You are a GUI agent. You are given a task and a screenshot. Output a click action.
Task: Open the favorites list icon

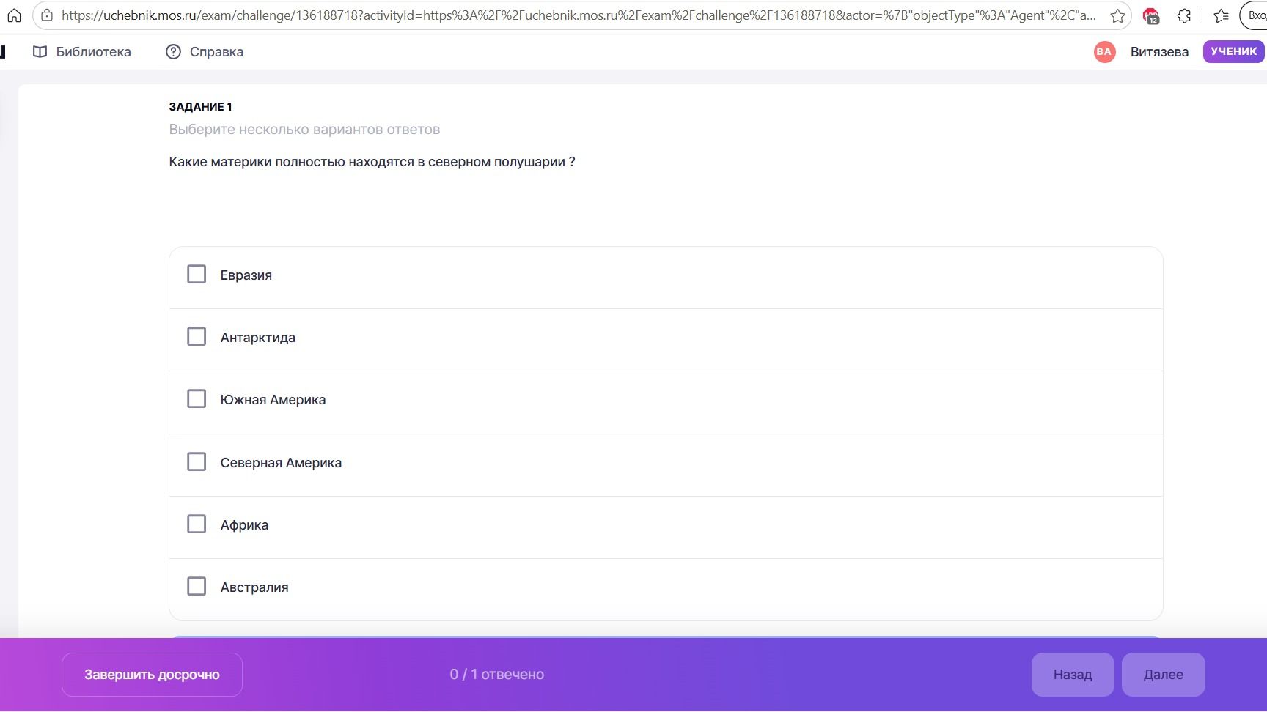pos(1222,15)
